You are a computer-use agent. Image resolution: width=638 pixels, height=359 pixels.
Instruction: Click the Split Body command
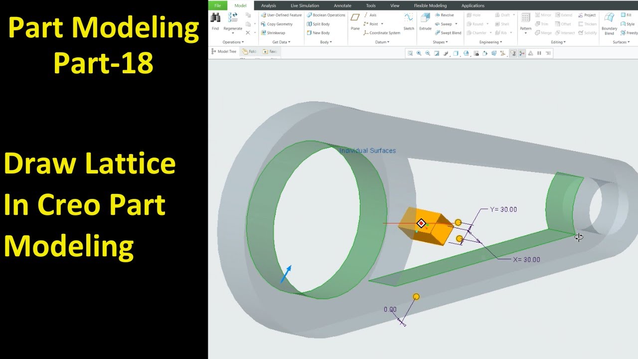tap(318, 24)
